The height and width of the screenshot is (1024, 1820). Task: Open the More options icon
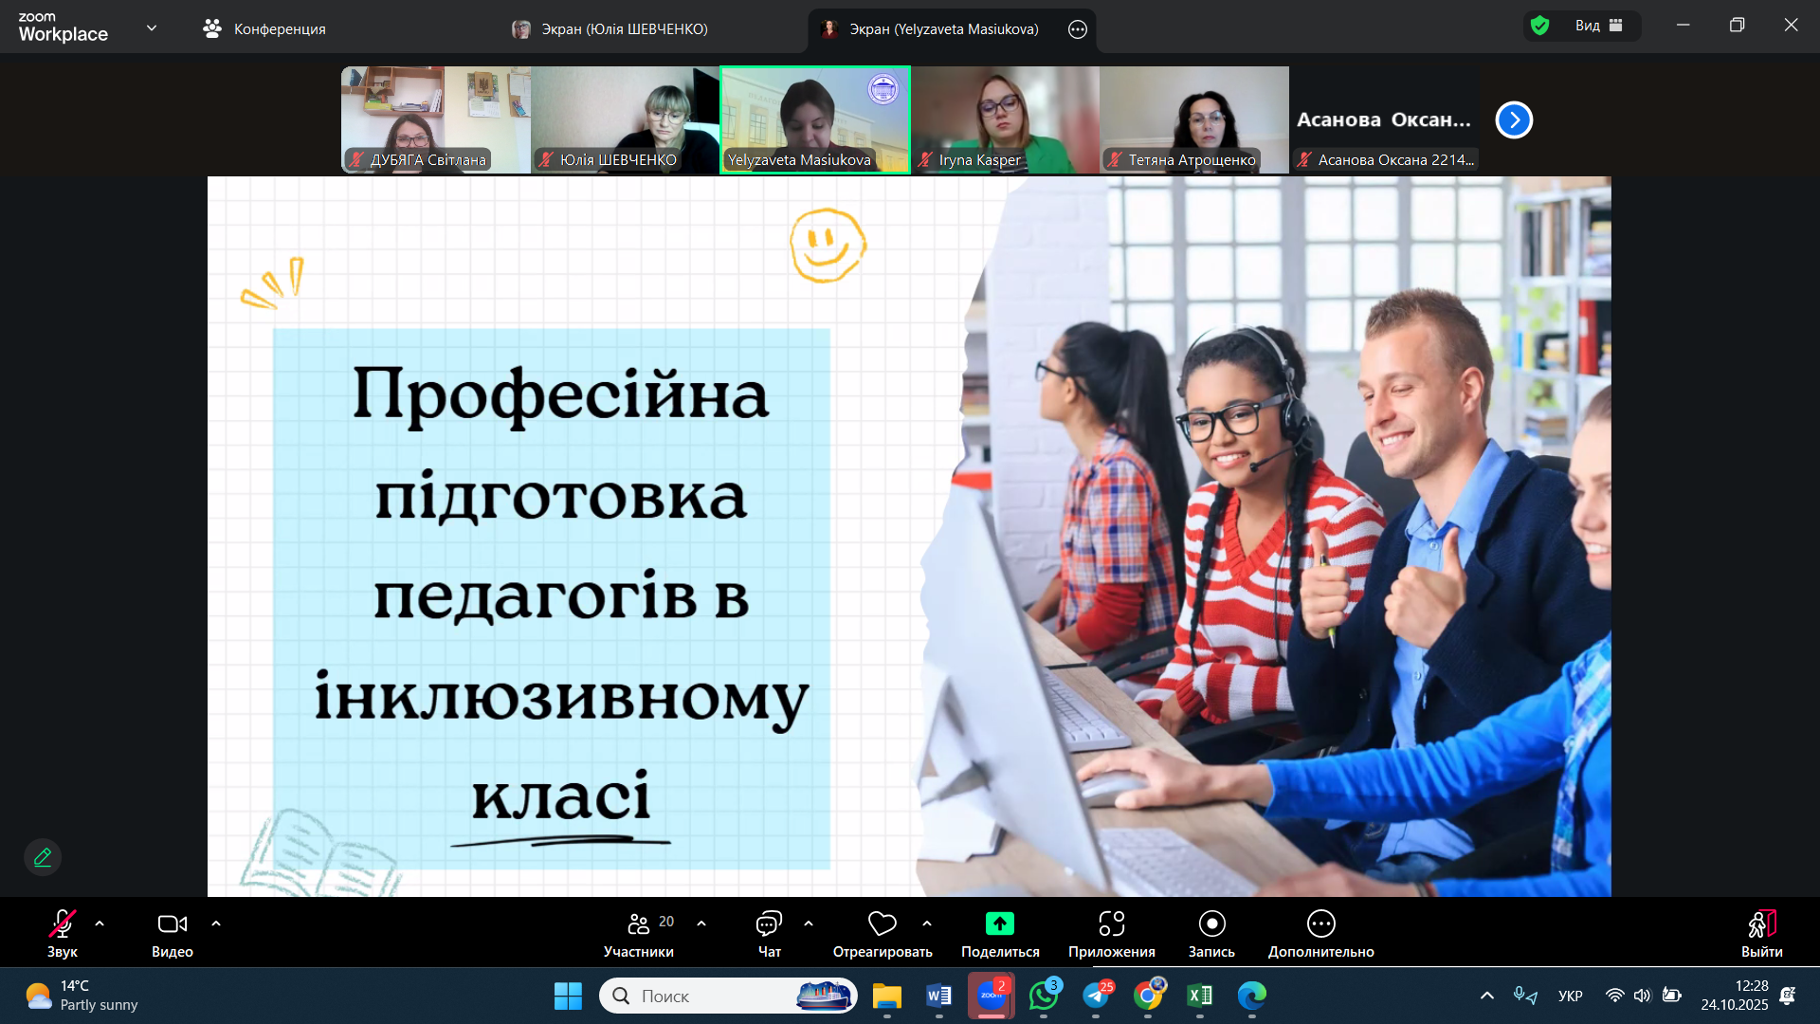point(1320,924)
